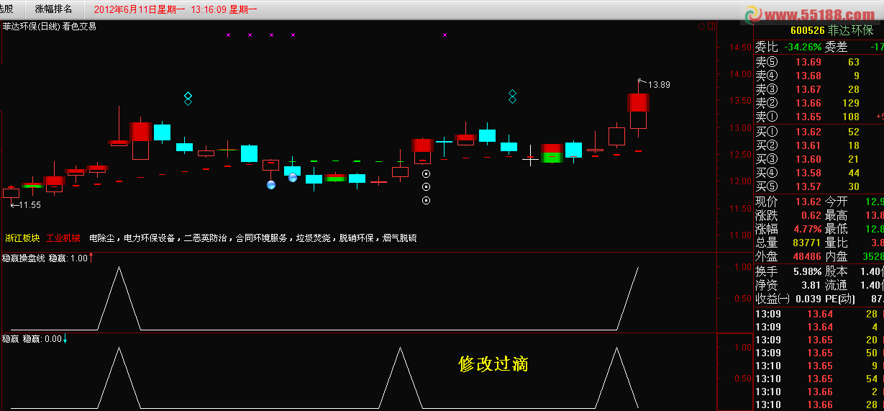Click the 收益(一) value 0.039
The image size is (884, 411).
[808, 299]
